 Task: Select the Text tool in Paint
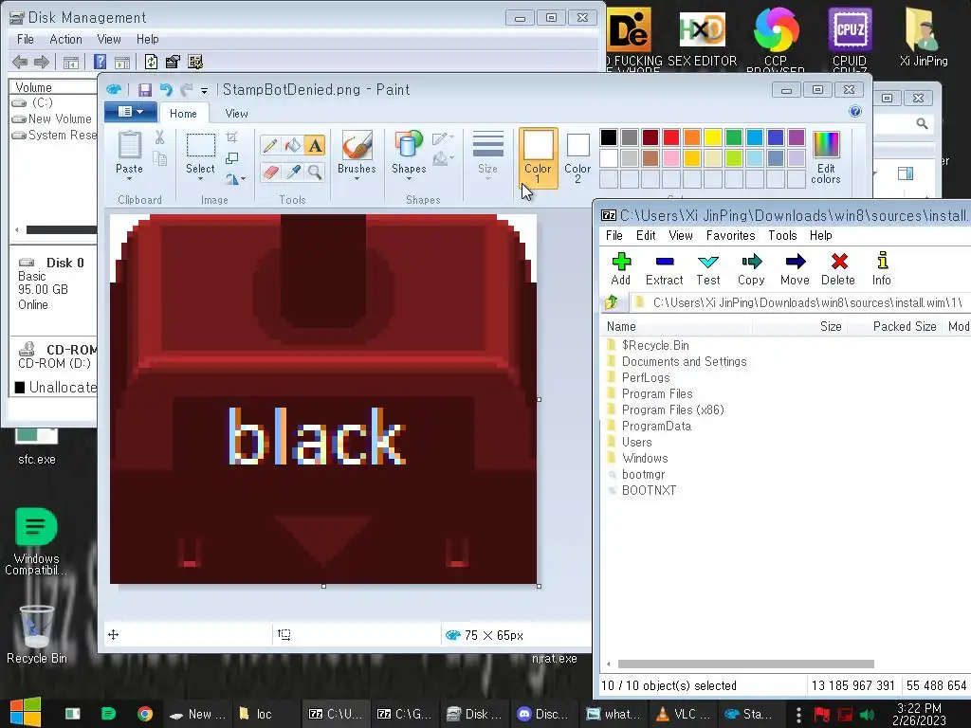(315, 145)
